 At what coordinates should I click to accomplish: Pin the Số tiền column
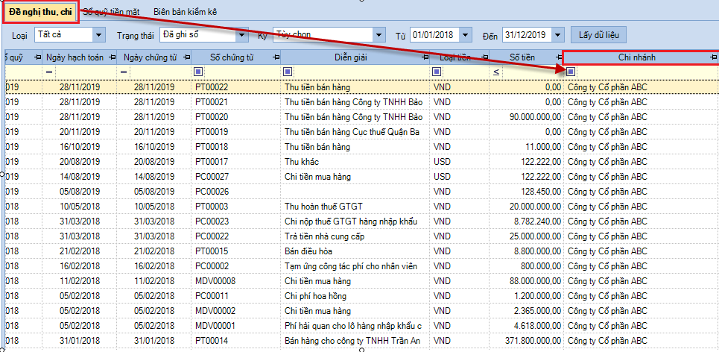click(558, 57)
